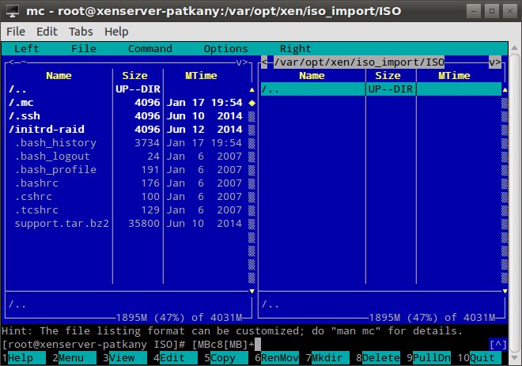Click the 10 Quit function key
This screenshot has width=522, height=366.
pos(479,358)
